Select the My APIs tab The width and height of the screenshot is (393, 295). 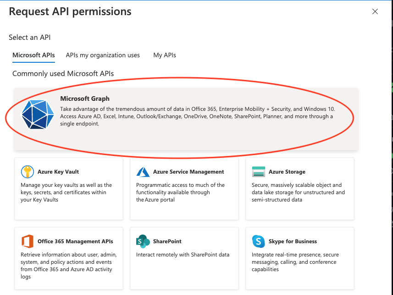tap(165, 55)
